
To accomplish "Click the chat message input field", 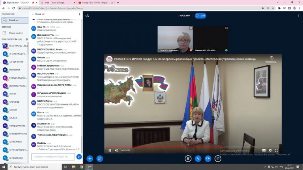I will pos(53,157).
